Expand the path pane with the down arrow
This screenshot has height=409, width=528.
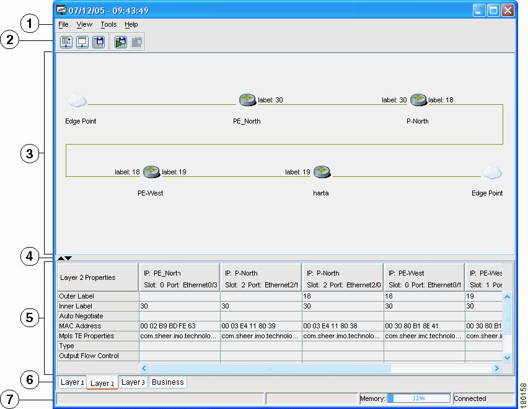click(69, 258)
